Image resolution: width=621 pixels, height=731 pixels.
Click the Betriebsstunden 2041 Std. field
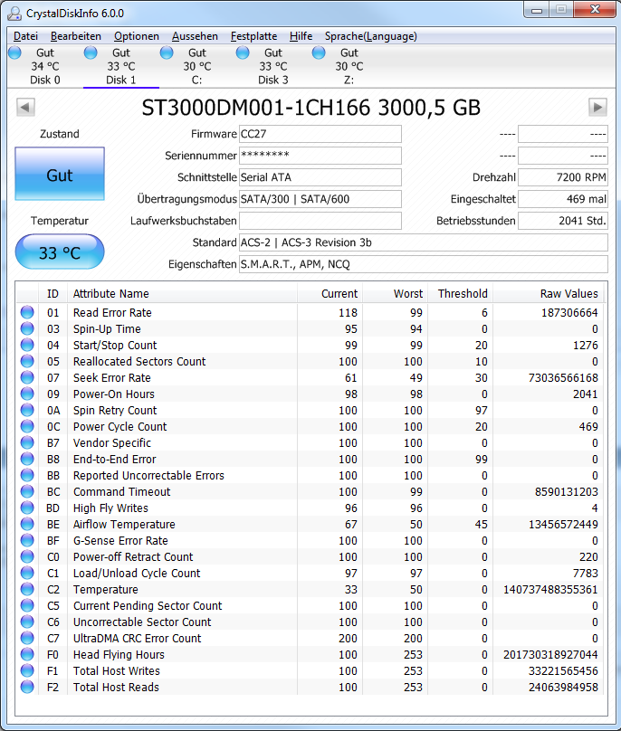pos(563,221)
